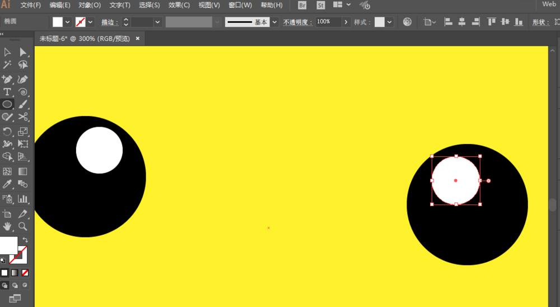Align selection to vertical bottom
560x307 pixels.
519,22
